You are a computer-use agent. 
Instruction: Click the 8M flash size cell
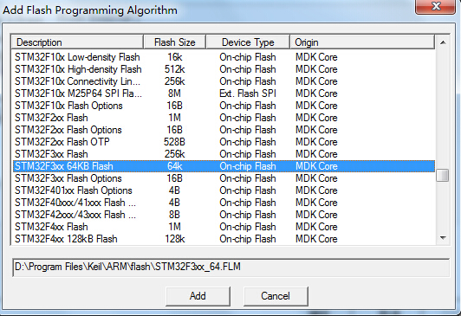click(x=175, y=94)
